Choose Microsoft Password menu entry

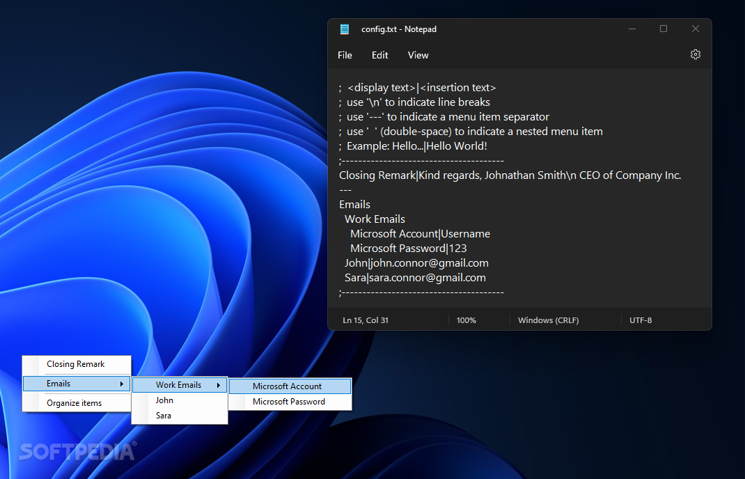[290, 402]
